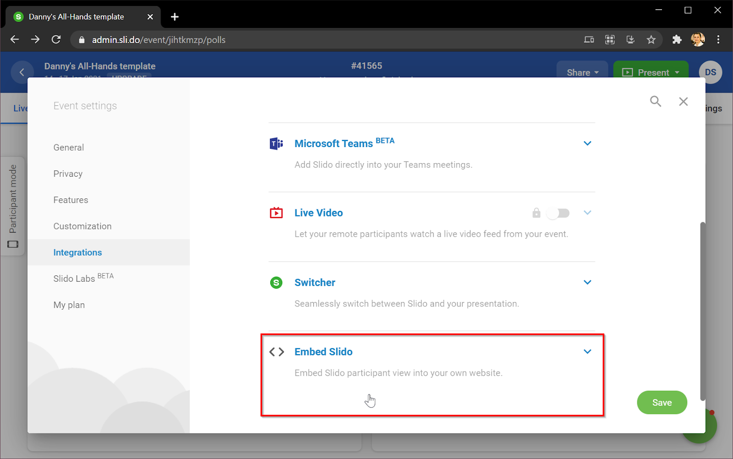Click 'Embed Slido participant view' description text

[x=399, y=373]
